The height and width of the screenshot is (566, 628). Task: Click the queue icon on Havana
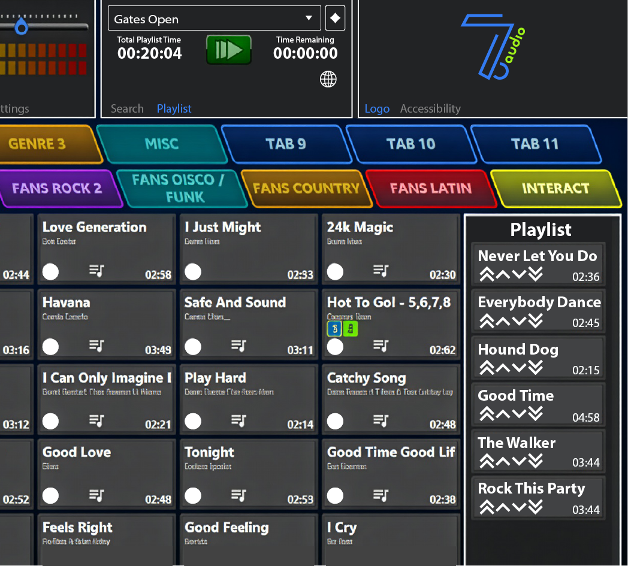pyautogui.click(x=96, y=346)
